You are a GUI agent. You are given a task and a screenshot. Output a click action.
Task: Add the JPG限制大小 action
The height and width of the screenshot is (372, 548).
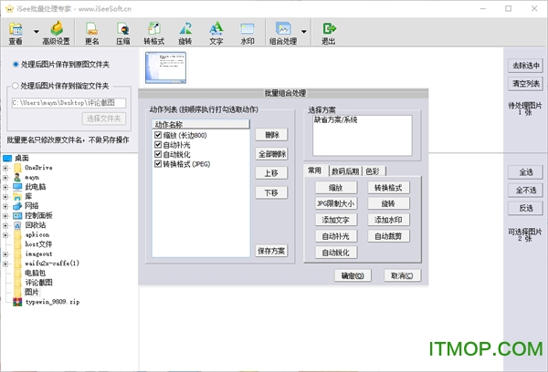[336, 203]
